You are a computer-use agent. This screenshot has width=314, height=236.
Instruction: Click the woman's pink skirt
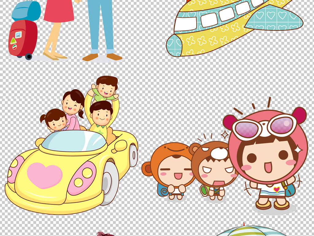(59, 11)
